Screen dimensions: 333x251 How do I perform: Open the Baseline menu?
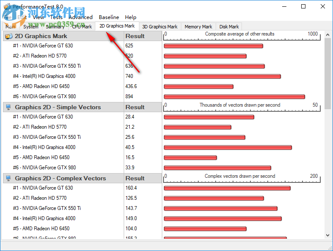click(x=109, y=17)
